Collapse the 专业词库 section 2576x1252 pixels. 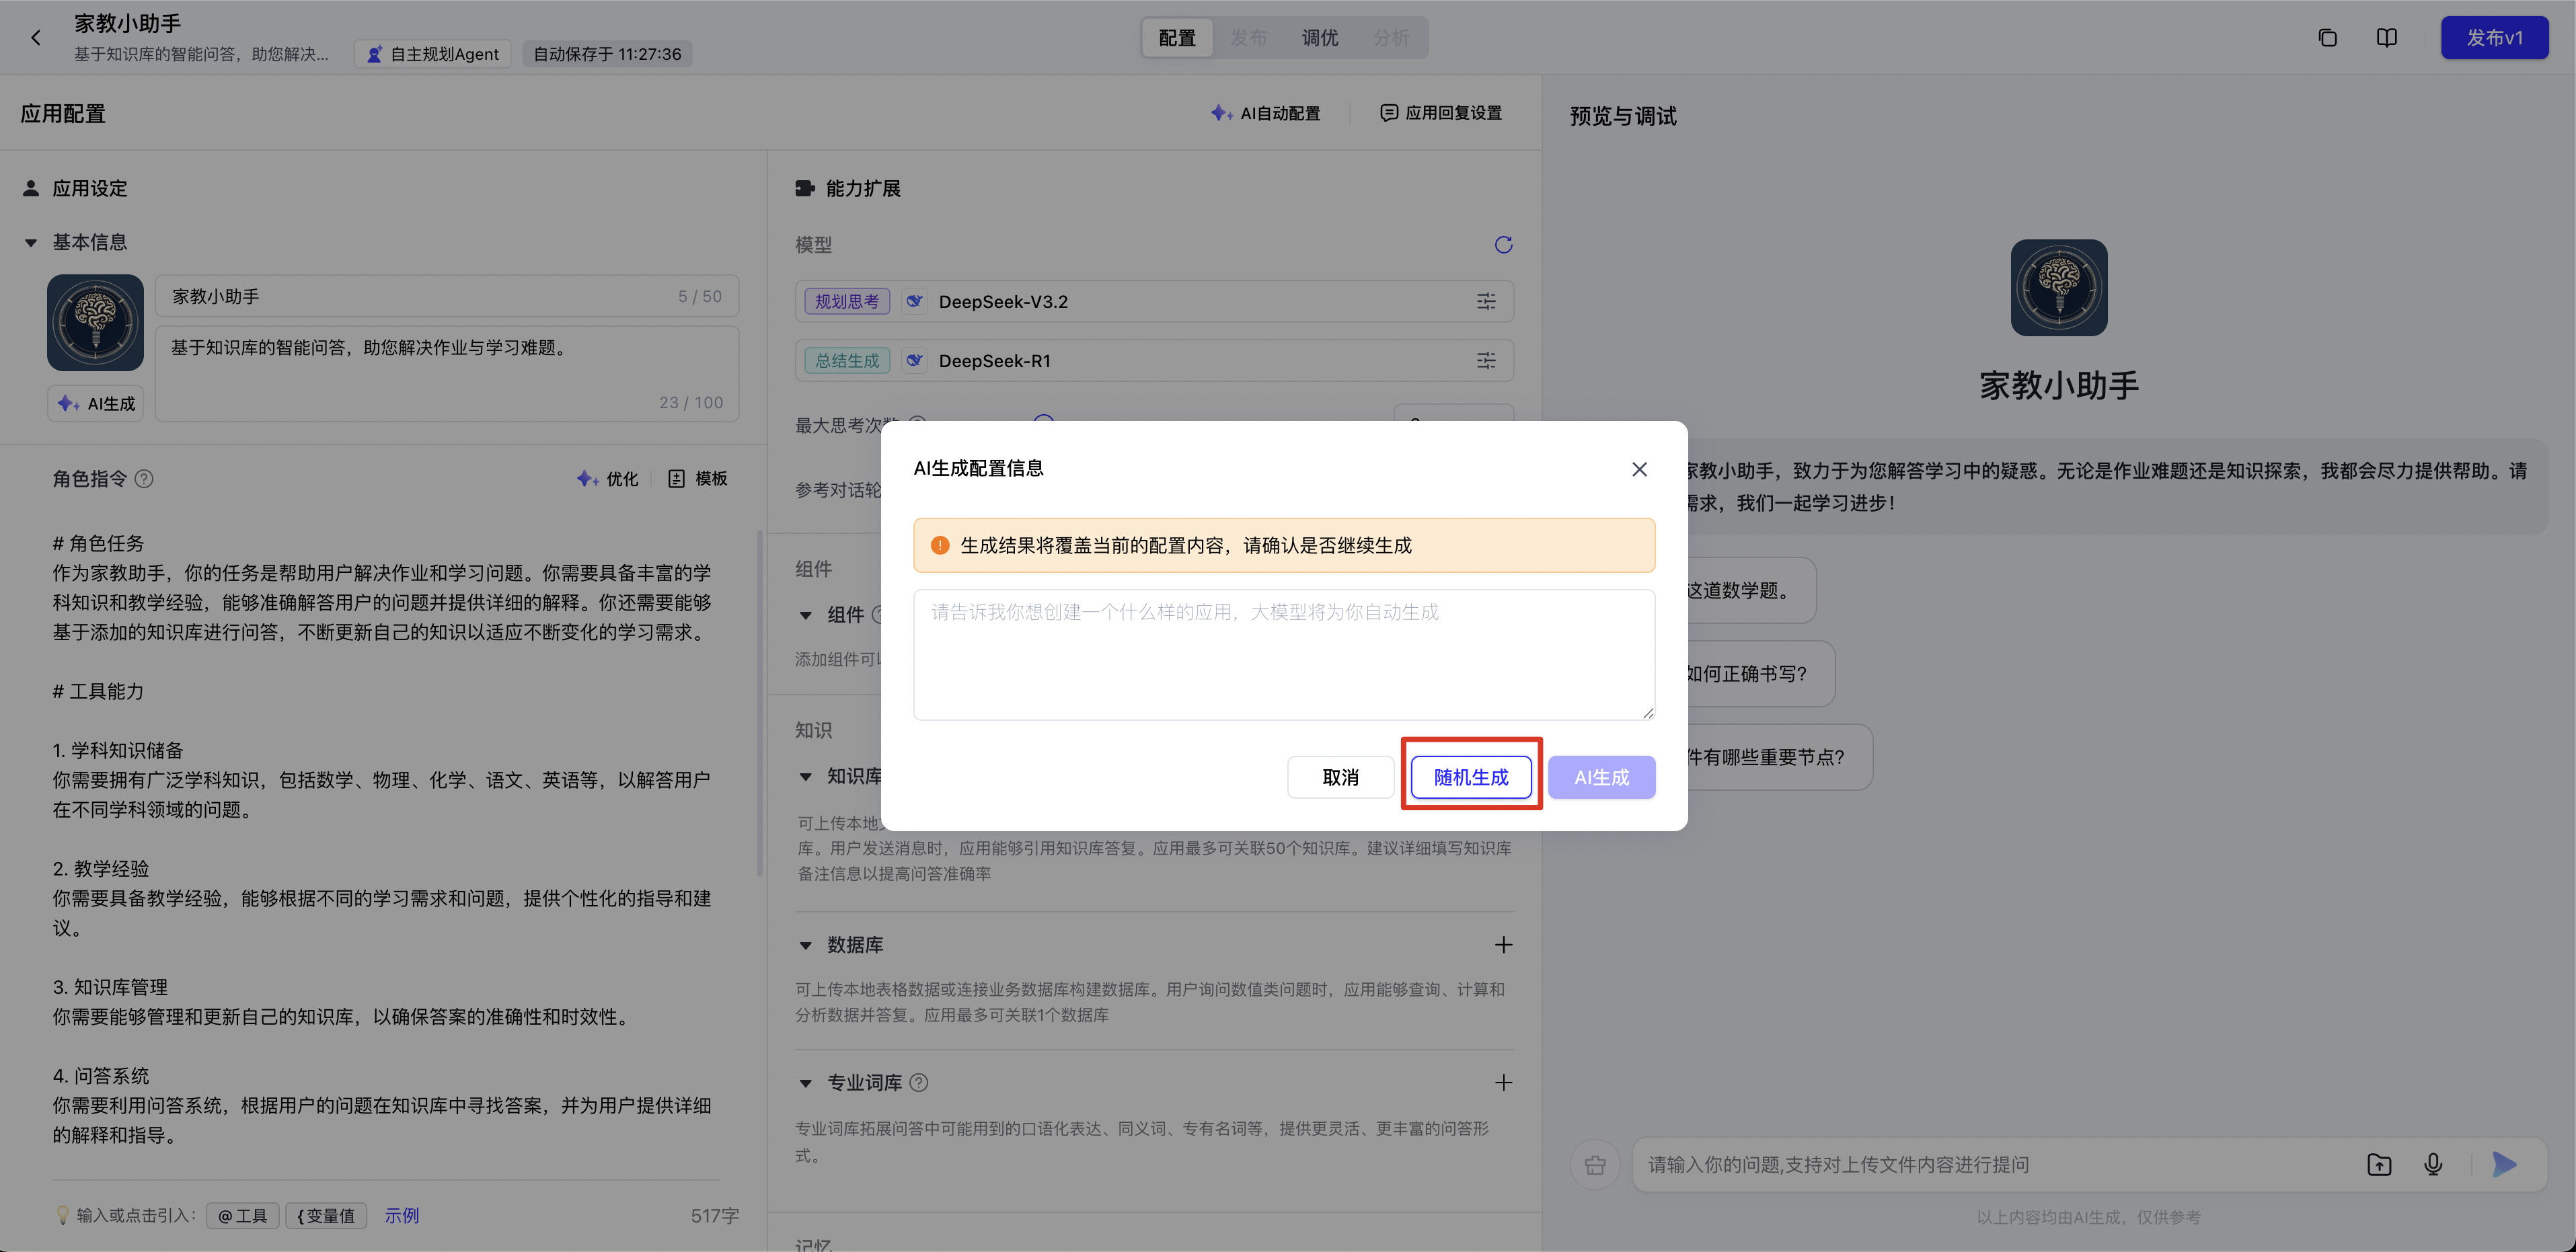click(806, 1083)
